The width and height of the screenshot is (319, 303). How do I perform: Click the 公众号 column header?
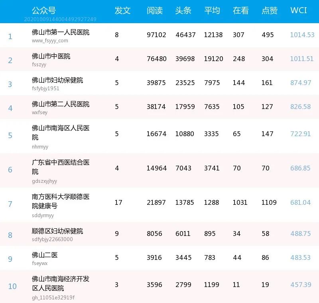tap(44, 10)
